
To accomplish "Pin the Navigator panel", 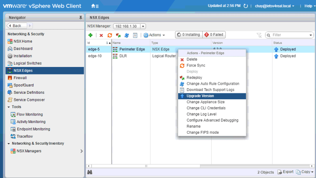I will pyautogui.click(x=81, y=18).
